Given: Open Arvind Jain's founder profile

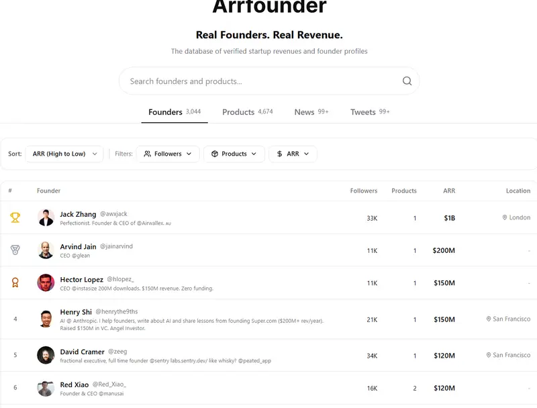Looking at the screenshot, I should [x=78, y=247].
